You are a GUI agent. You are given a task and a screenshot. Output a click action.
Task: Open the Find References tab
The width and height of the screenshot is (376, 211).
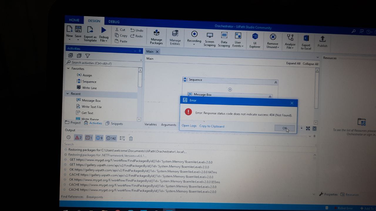click(72, 197)
